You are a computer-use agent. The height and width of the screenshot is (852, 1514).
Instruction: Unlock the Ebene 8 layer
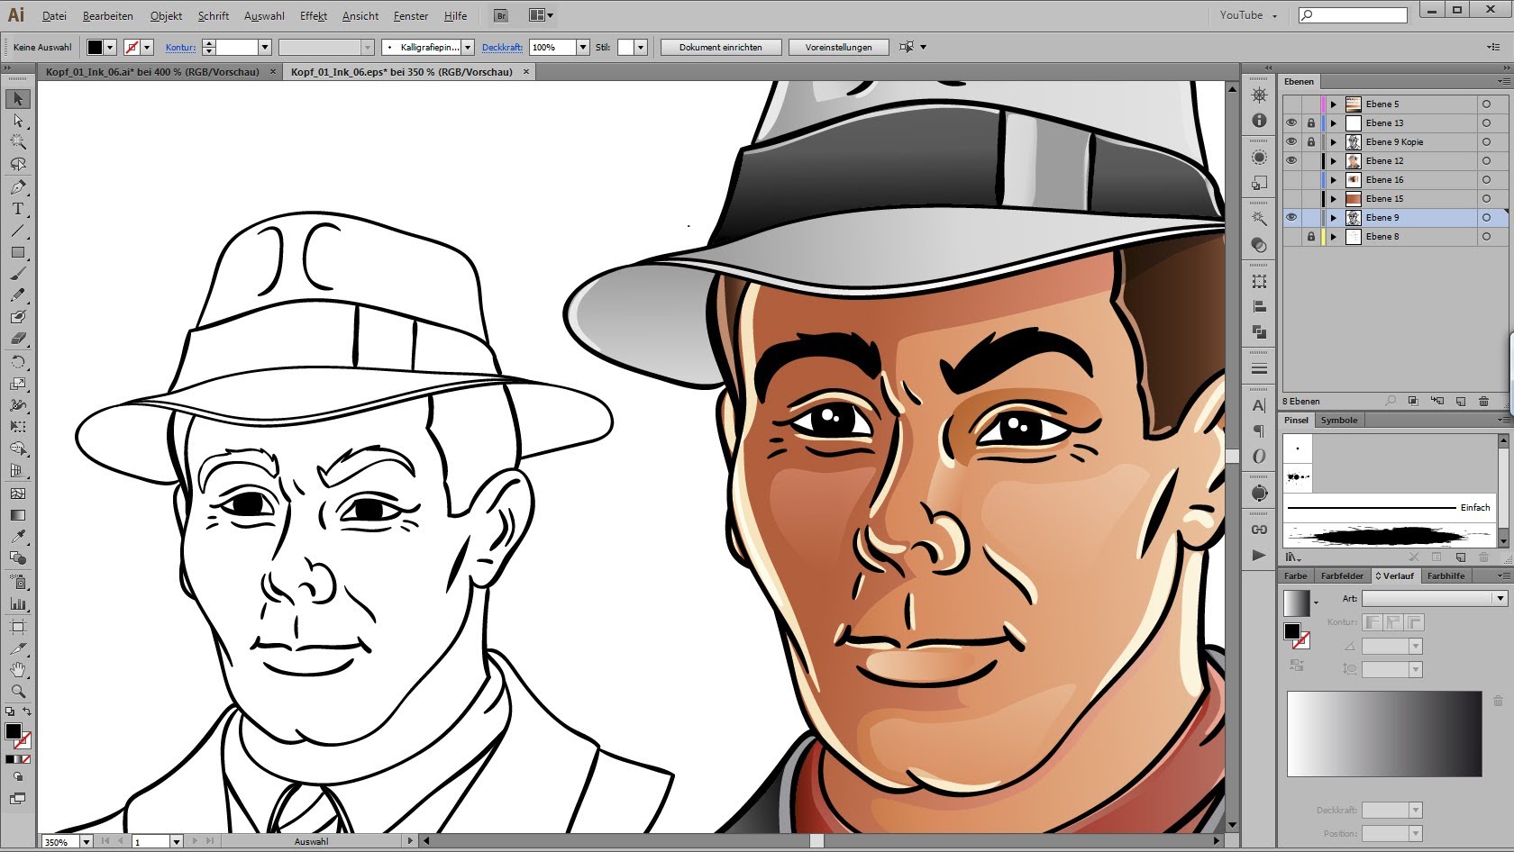pyautogui.click(x=1311, y=237)
